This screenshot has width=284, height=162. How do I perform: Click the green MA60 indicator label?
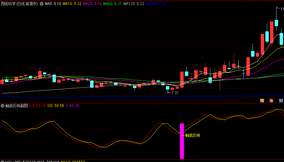point(112,4)
